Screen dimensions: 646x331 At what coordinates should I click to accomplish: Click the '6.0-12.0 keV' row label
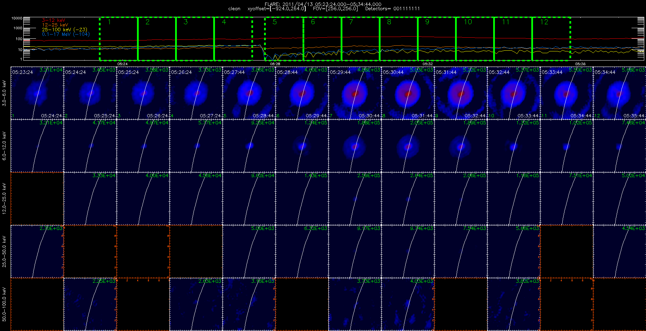pyautogui.click(x=4, y=146)
